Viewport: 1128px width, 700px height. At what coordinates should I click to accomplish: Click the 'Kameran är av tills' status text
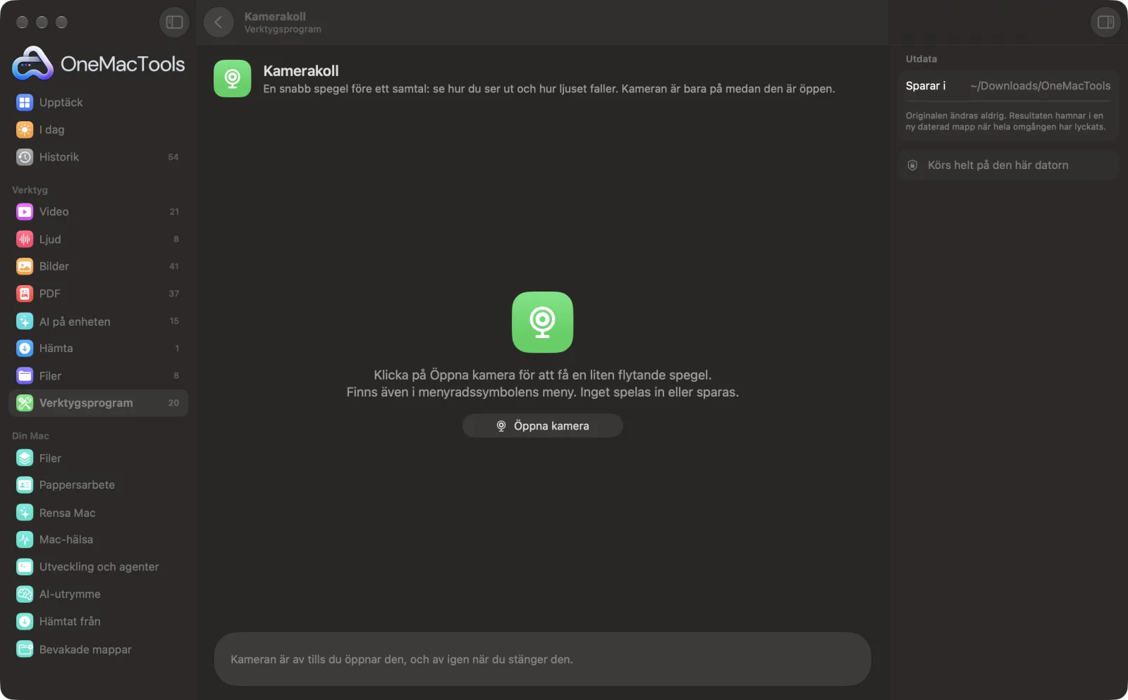(x=402, y=660)
